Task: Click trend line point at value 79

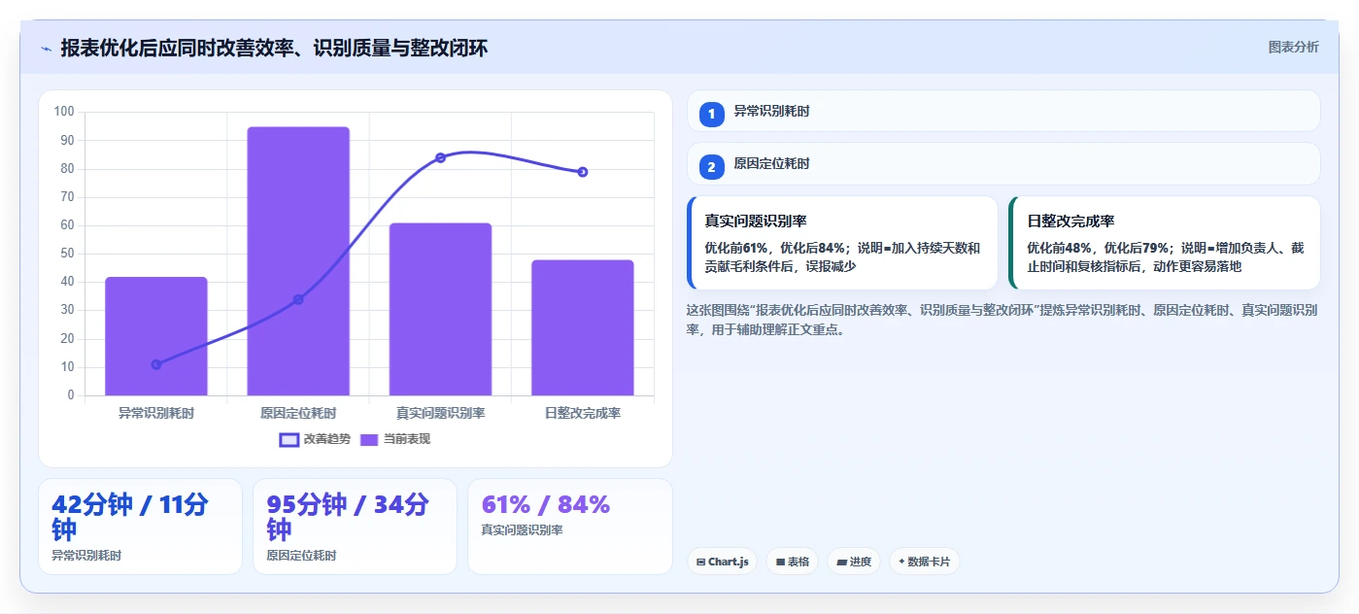Action: (583, 172)
